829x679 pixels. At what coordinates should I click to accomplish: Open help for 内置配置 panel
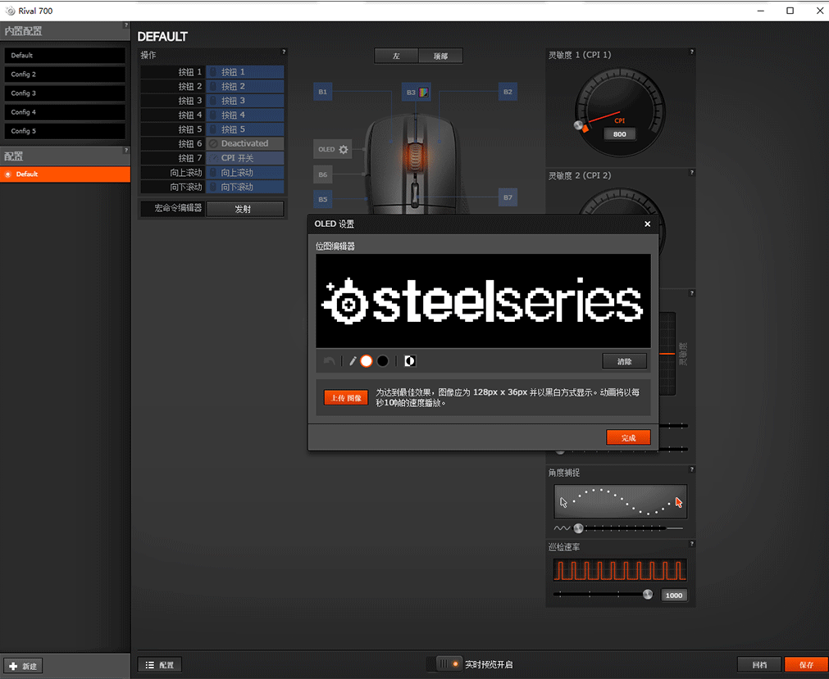(125, 25)
